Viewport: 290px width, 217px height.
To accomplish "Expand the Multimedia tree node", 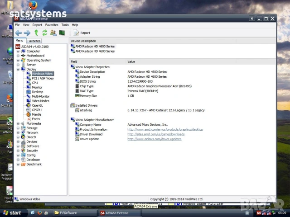I will [x=18, y=123].
